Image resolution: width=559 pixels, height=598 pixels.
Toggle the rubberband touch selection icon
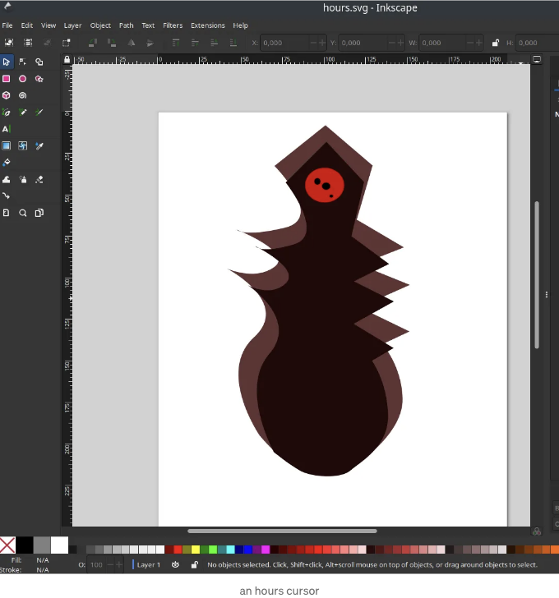(66, 43)
